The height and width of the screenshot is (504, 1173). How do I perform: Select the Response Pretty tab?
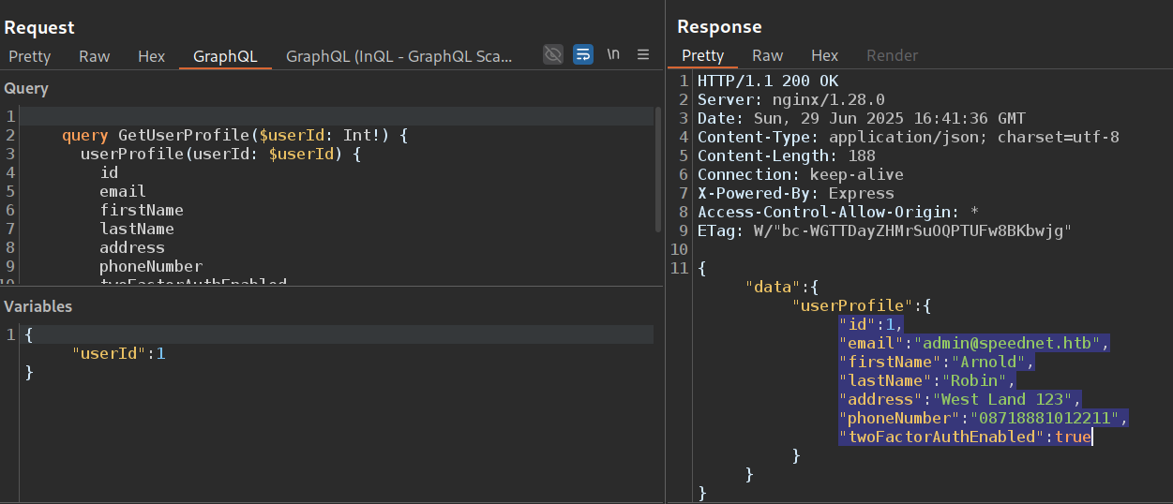click(702, 55)
